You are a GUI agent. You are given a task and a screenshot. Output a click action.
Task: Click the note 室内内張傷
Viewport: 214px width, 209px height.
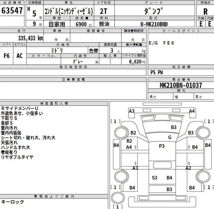pyautogui.click(x=11, y=133)
